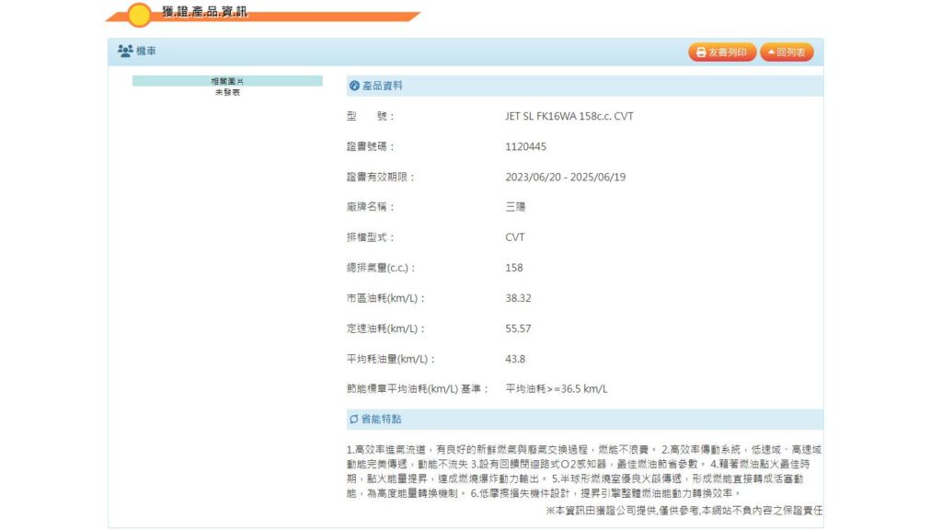Click the 未發表 text under related images
The height and width of the screenshot is (530, 942).
coord(228,93)
